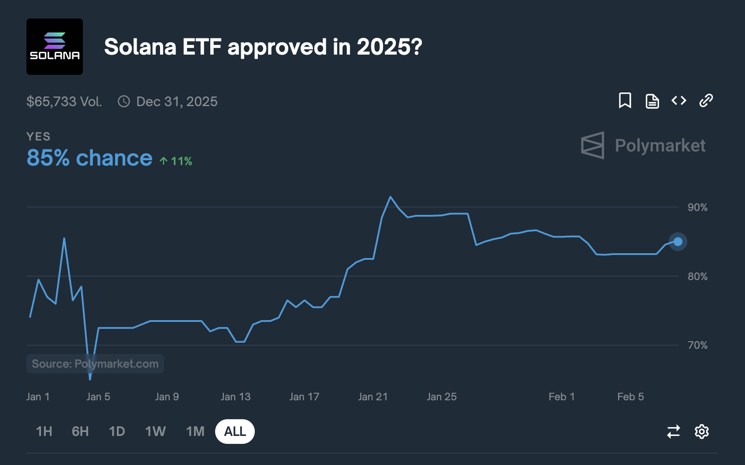
Task: Open the chart settings gear
Action: (702, 432)
